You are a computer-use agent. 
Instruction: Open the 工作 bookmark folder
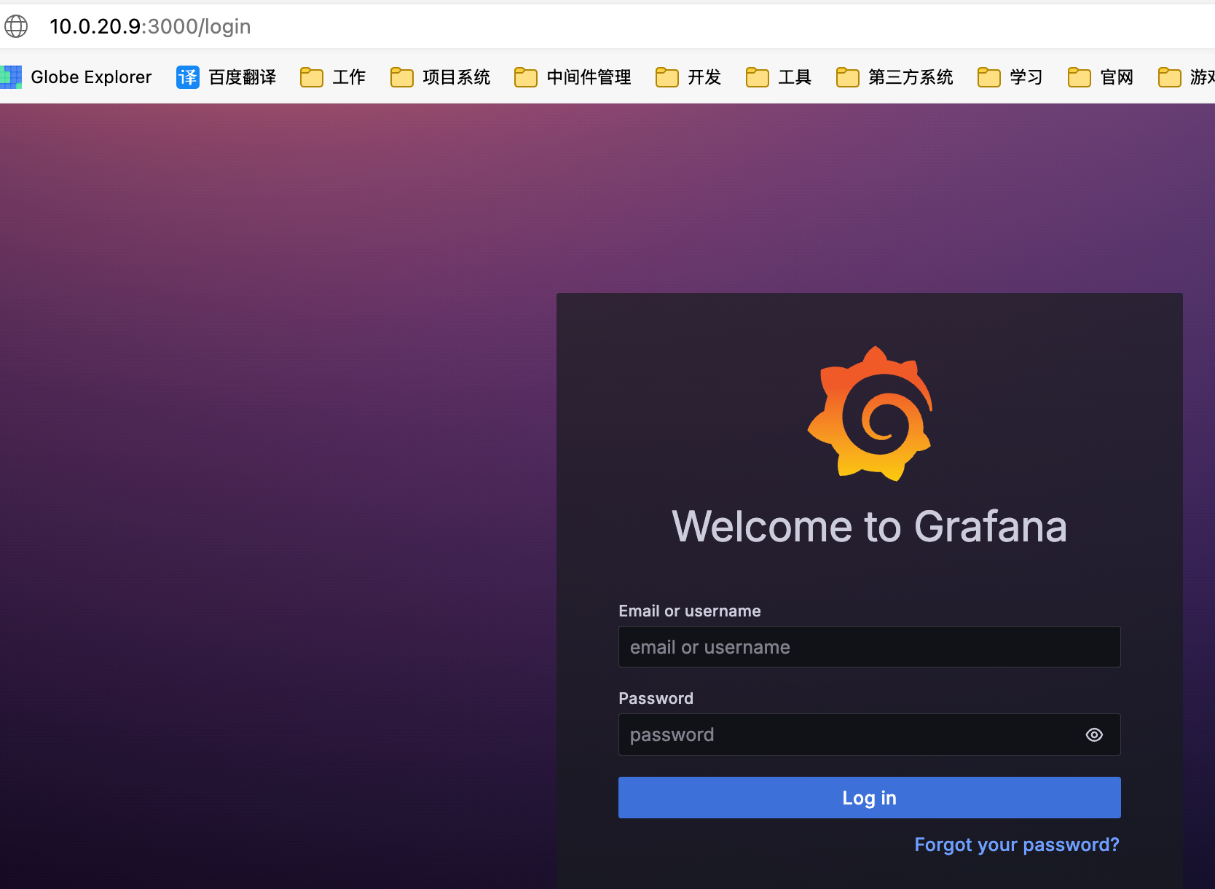[333, 77]
